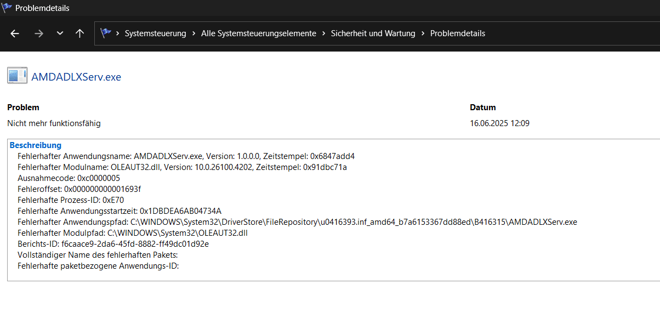Click the Problemdetails title bar flag icon
The image size is (660, 329).
tap(7, 8)
